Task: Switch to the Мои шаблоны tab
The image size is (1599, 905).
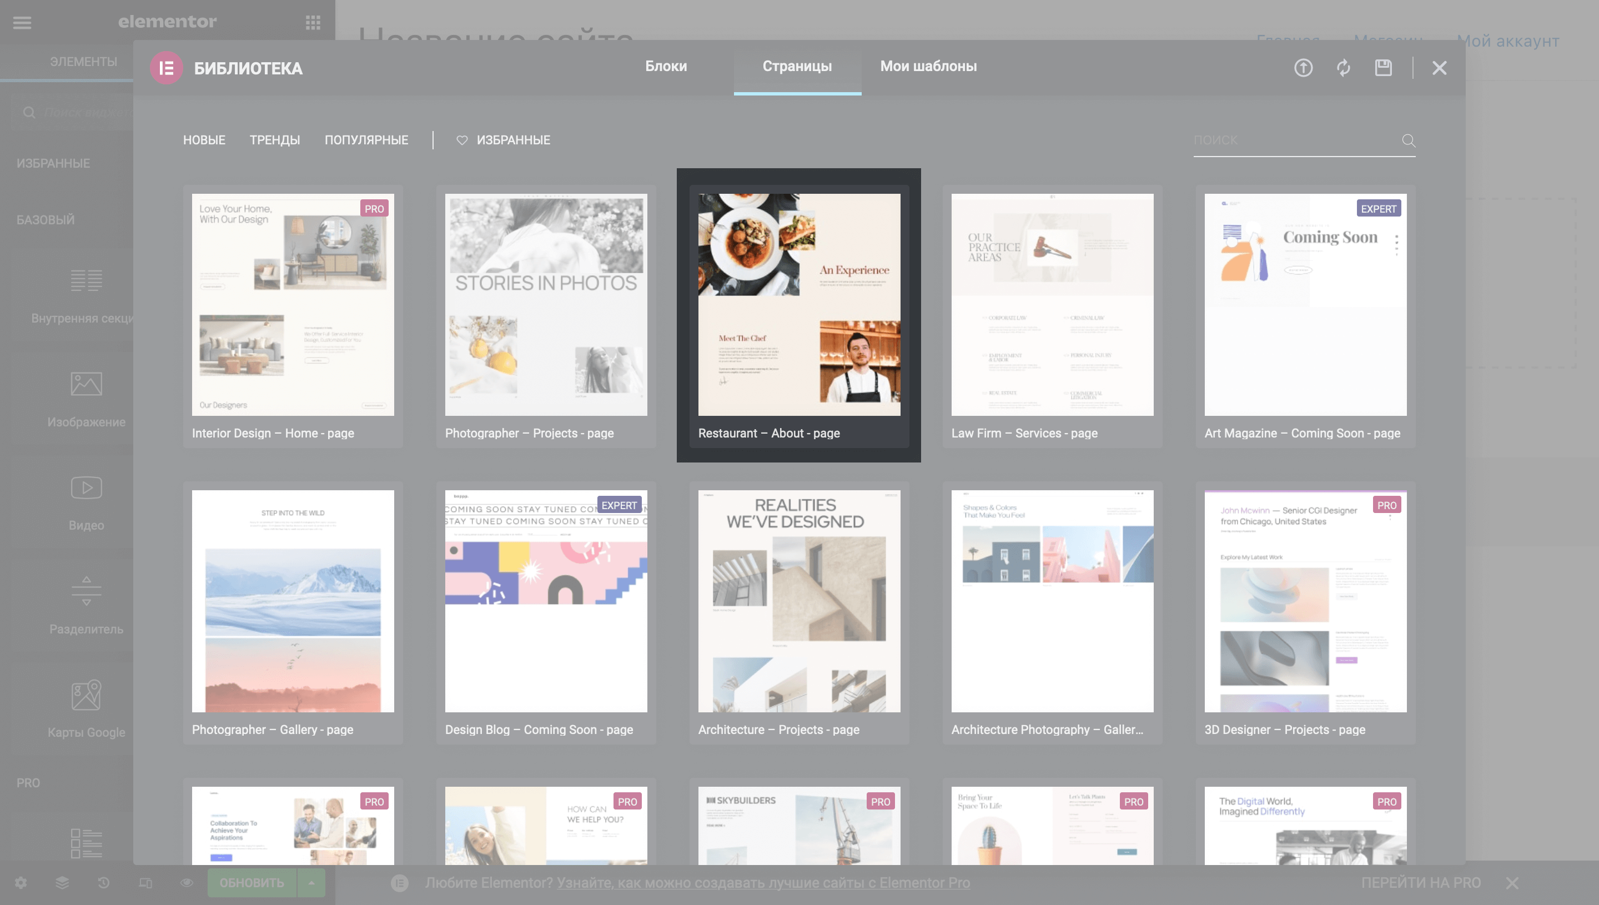Action: (928, 66)
